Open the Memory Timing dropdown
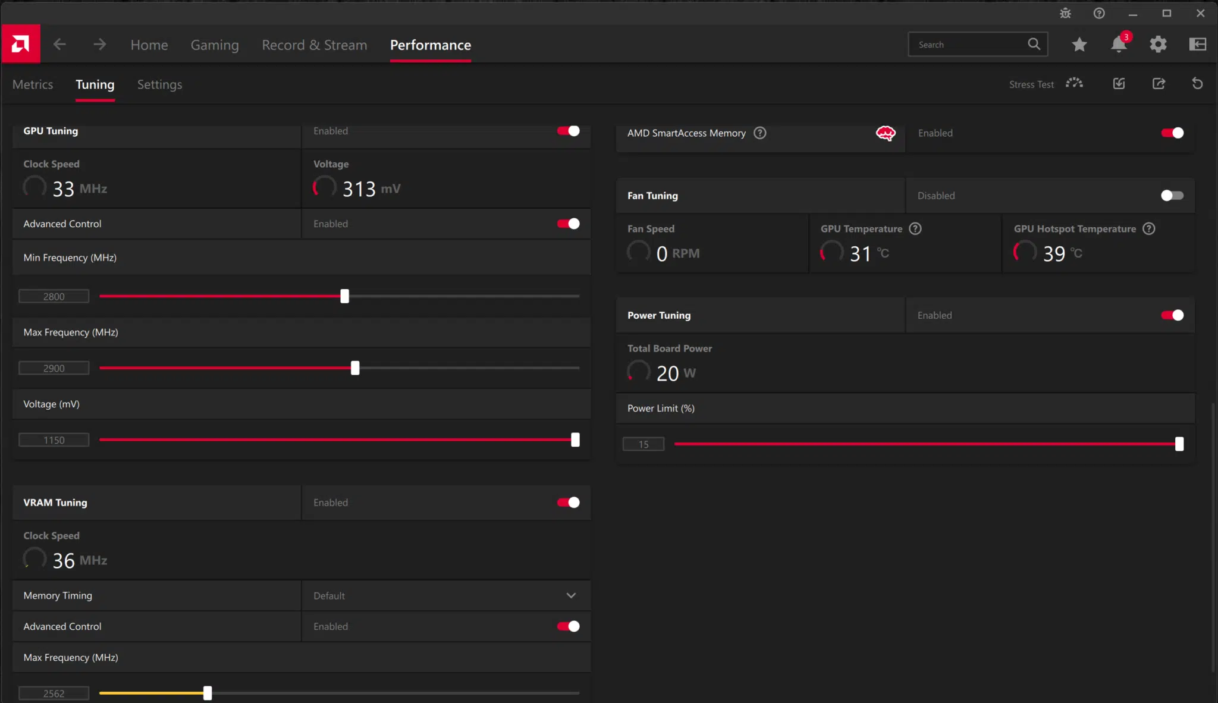The width and height of the screenshot is (1218, 703). click(446, 595)
